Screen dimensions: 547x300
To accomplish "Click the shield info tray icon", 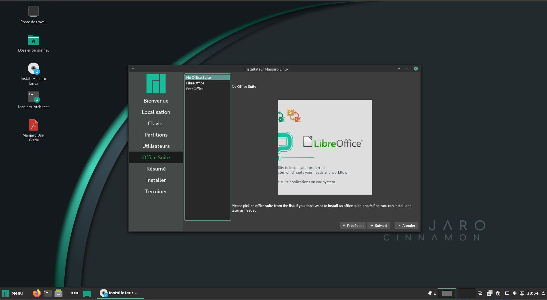I will pos(498,293).
